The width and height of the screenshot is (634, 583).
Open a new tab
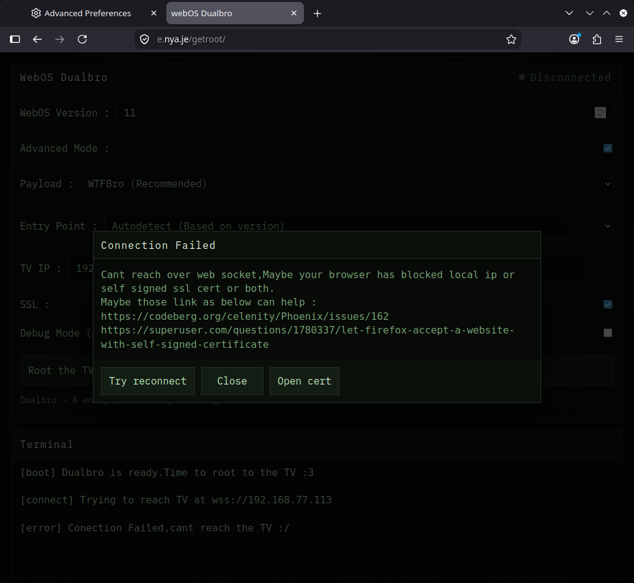[318, 13]
